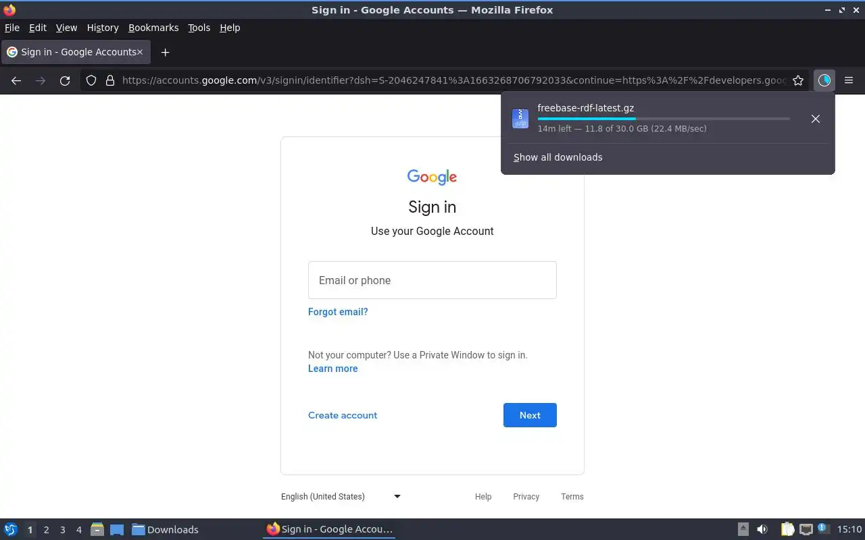Close the Firefox window
The width and height of the screenshot is (865, 540).
click(x=856, y=10)
